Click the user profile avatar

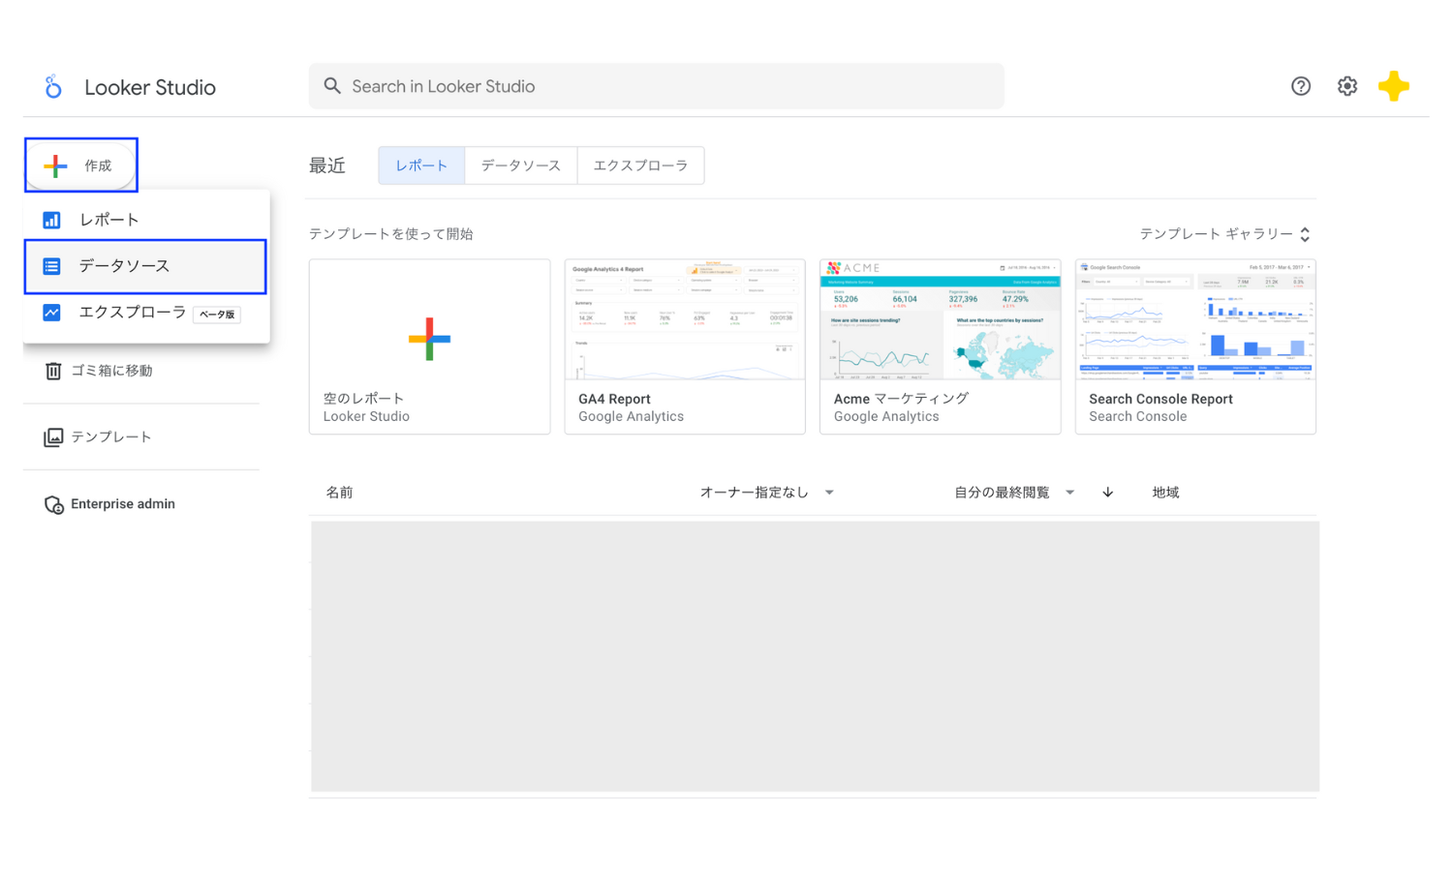[x=1394, y=86]
